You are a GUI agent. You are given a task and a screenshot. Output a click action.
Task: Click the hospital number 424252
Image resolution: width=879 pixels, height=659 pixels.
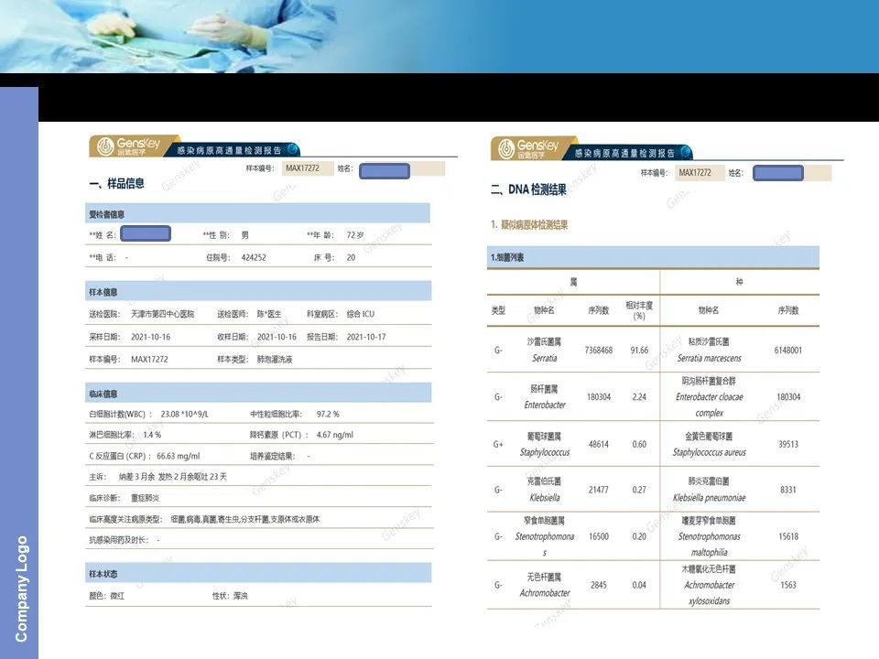point(254,257)
